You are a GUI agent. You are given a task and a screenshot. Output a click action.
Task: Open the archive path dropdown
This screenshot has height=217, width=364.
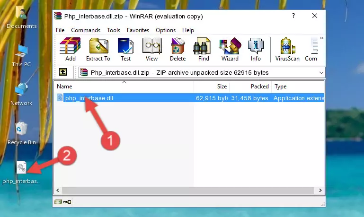coord(321,72)
